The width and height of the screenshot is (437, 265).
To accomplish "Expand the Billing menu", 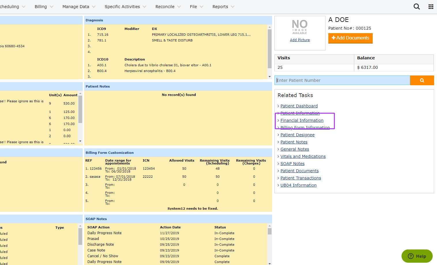I will point(44,7).
